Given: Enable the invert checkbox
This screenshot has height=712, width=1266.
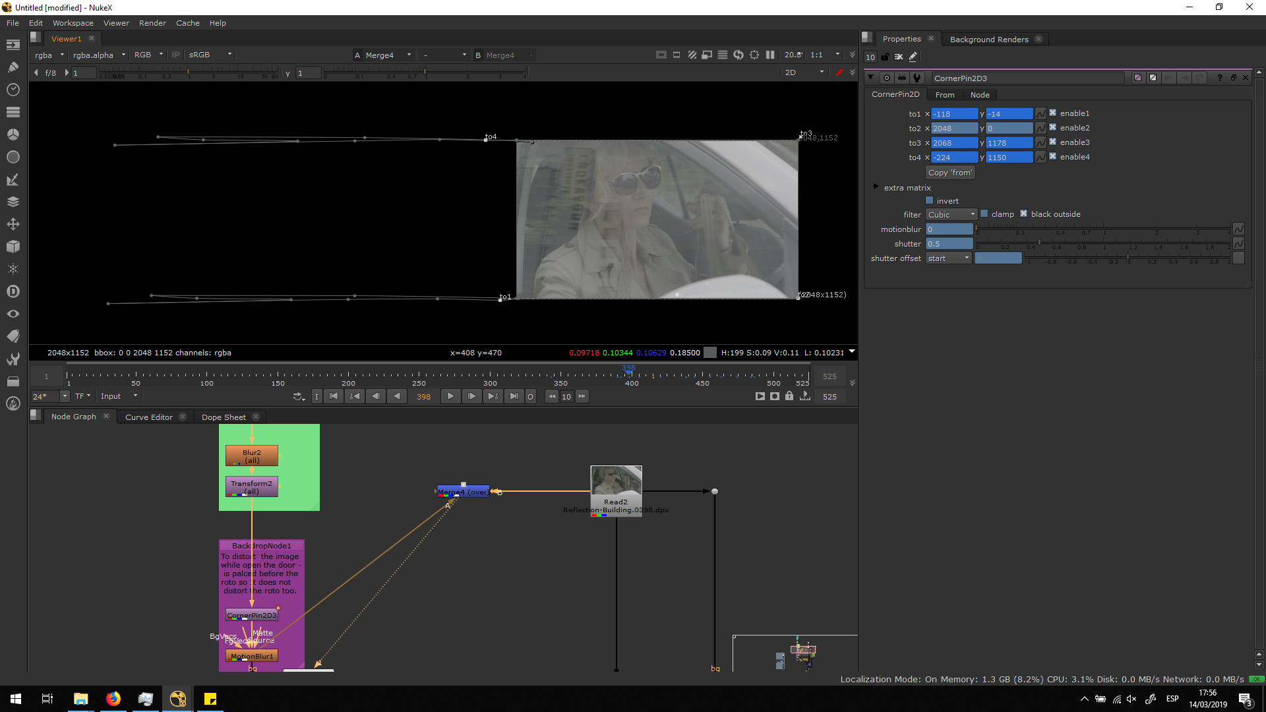Looking at the screenshot, I should [x=930, y=200].
